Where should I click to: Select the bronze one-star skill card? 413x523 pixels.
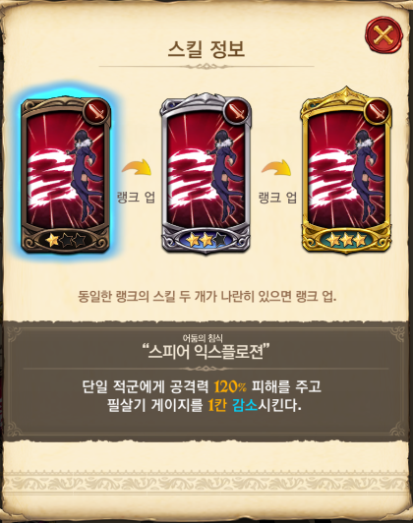[66, 175]
